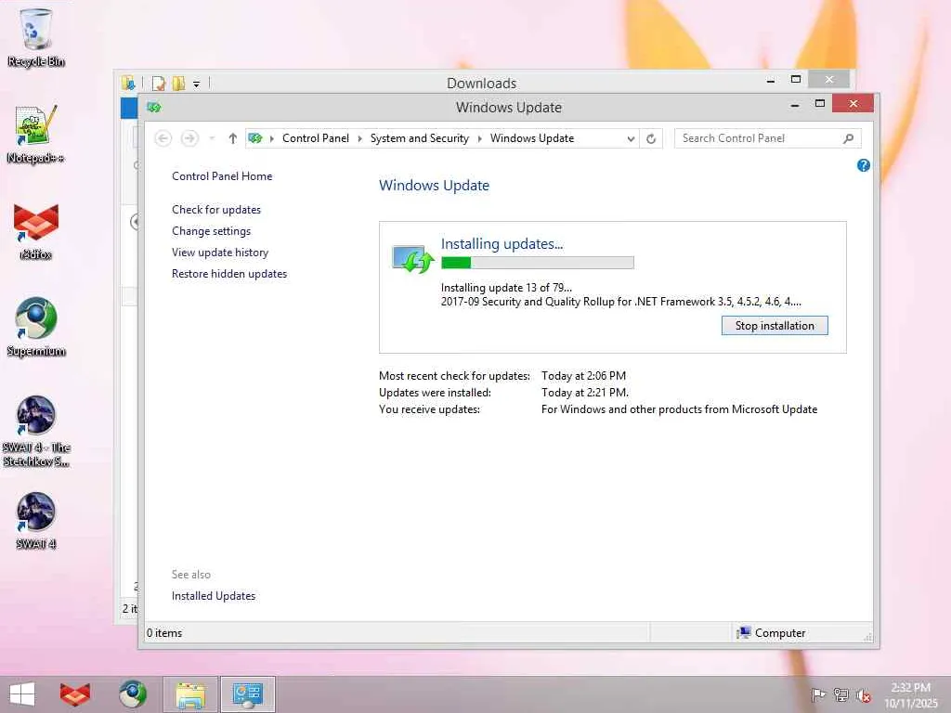951x713 pixels.
Task: Click the 2017-09 Security and Quality Rollup text
Action: pos(621,302)
